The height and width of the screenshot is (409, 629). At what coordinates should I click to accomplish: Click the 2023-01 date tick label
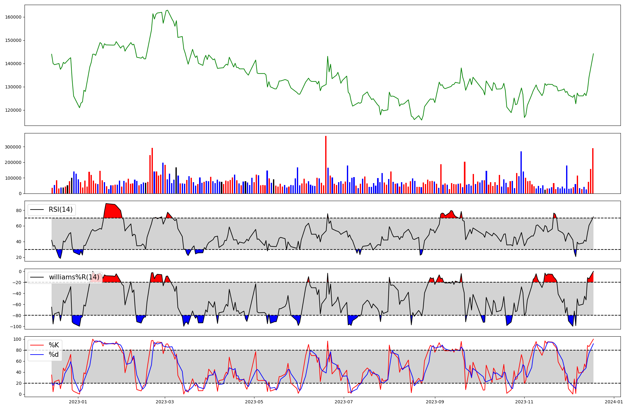[x=78, y=402]
